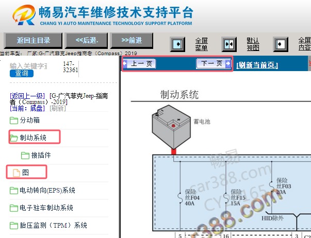Click the 保险丝F04 40A fuse label

[192, 198]
